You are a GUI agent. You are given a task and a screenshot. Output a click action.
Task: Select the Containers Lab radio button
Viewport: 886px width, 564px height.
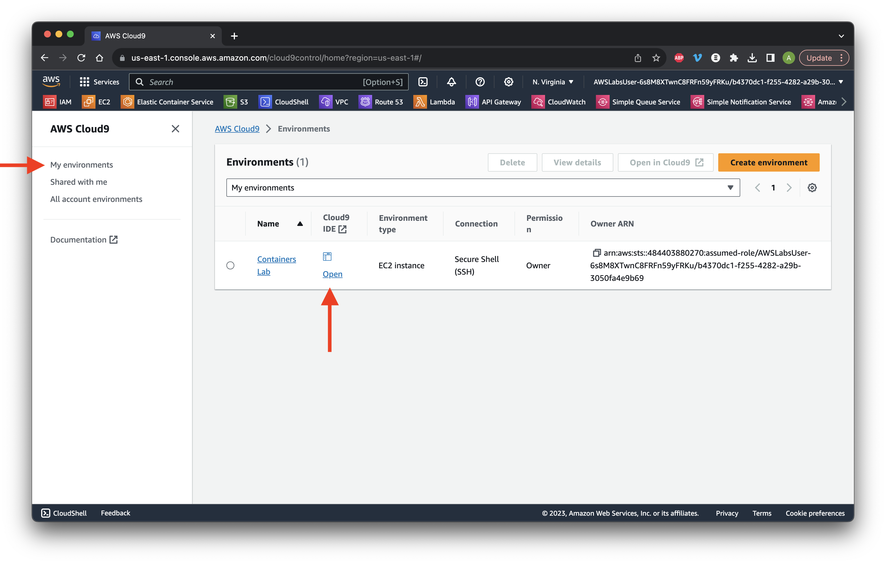coord(230,265)
